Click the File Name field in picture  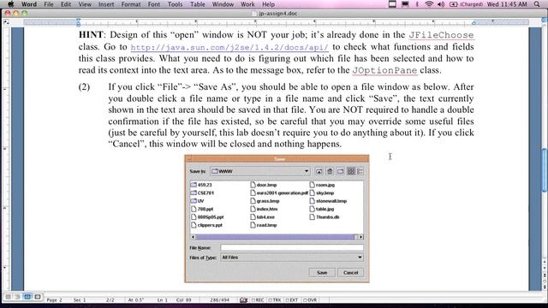pyautogui.click(x=292, y=247)
